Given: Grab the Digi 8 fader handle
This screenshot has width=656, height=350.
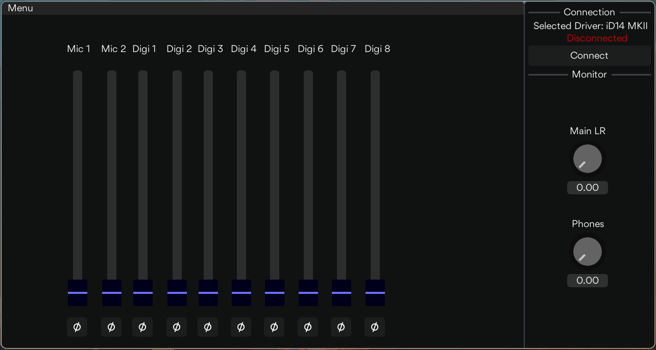Looking at the screenshot, I should [375, 293].
